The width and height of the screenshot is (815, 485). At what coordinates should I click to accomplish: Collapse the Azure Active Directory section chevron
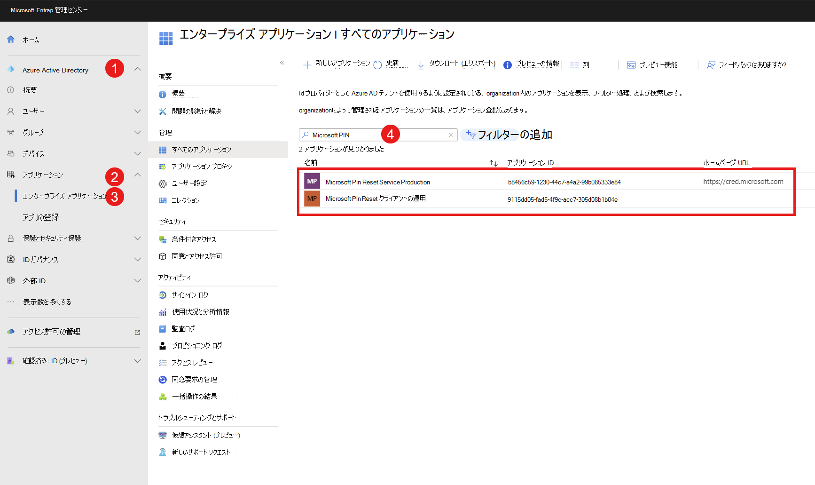click(x=138, y=69)
